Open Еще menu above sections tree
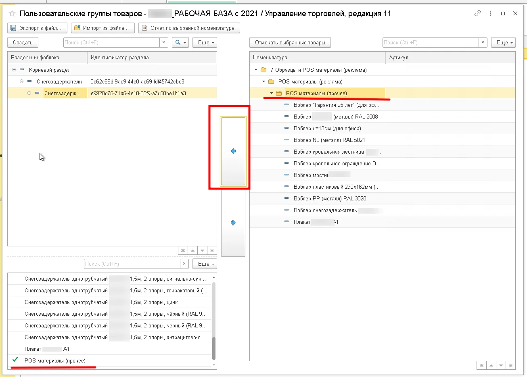 tap(205, 42)
